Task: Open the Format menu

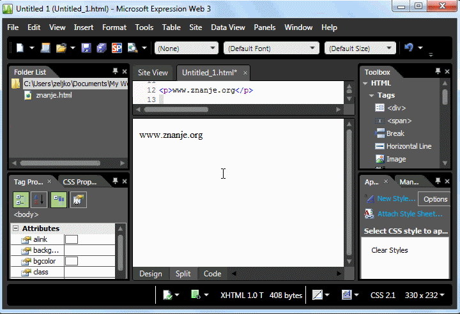Action: pyautogui.click(x=114, y=27)
